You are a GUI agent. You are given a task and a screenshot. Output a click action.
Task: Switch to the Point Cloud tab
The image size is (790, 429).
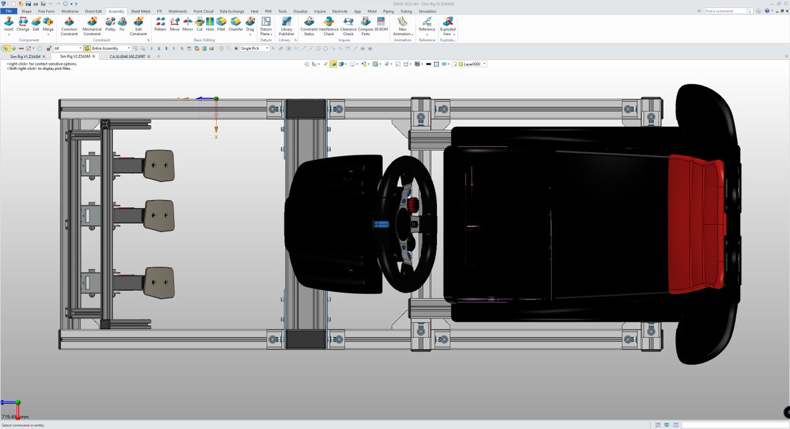[x=203, y=11]
